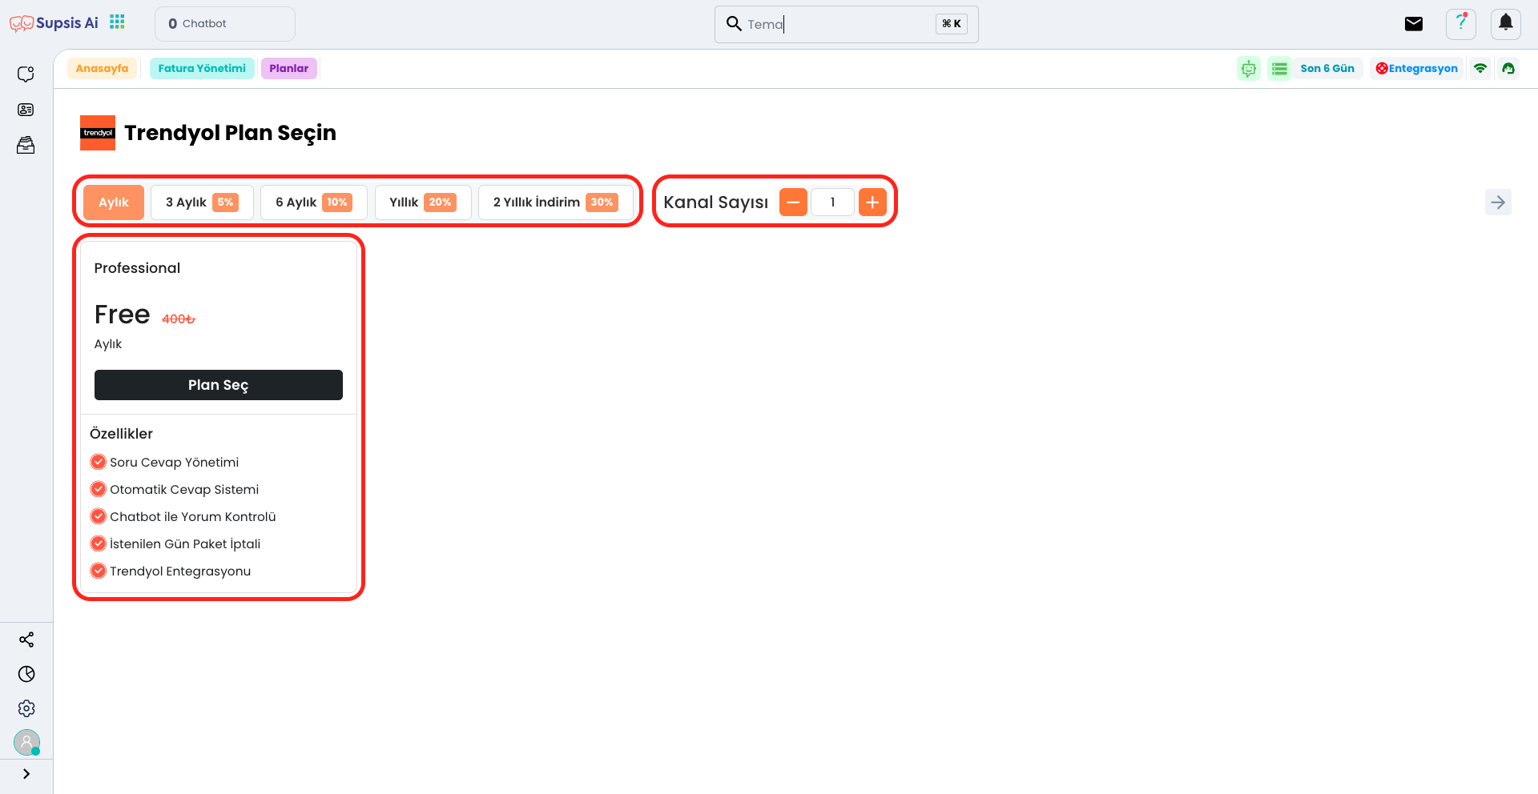Open the settings gear icon
Image resolution: width=1538 pixels, height=794 pixels.
click(x=26, y=708)
